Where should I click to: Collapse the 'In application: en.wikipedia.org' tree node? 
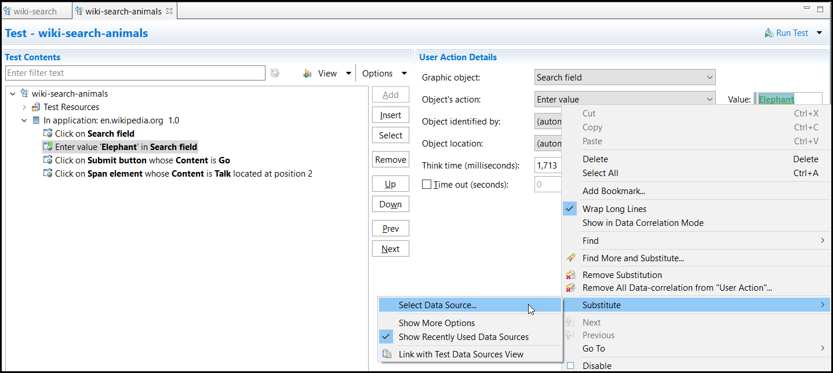(24, 120)
